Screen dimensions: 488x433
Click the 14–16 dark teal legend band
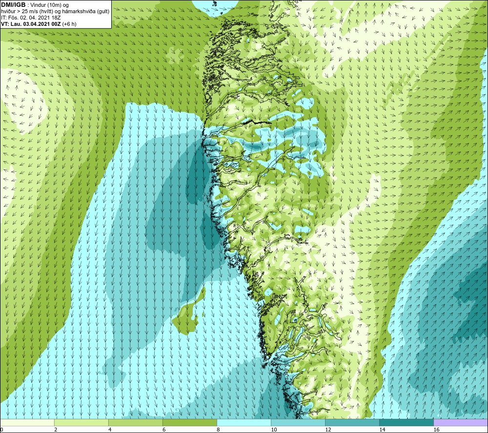click(407, 422)
